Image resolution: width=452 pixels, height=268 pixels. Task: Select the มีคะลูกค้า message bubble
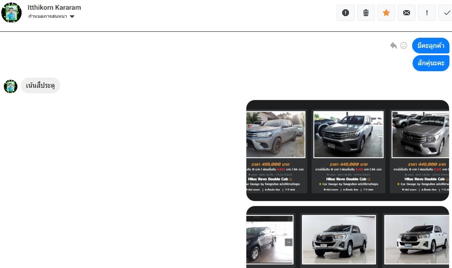pyautogui.click(x=431, y=45)
